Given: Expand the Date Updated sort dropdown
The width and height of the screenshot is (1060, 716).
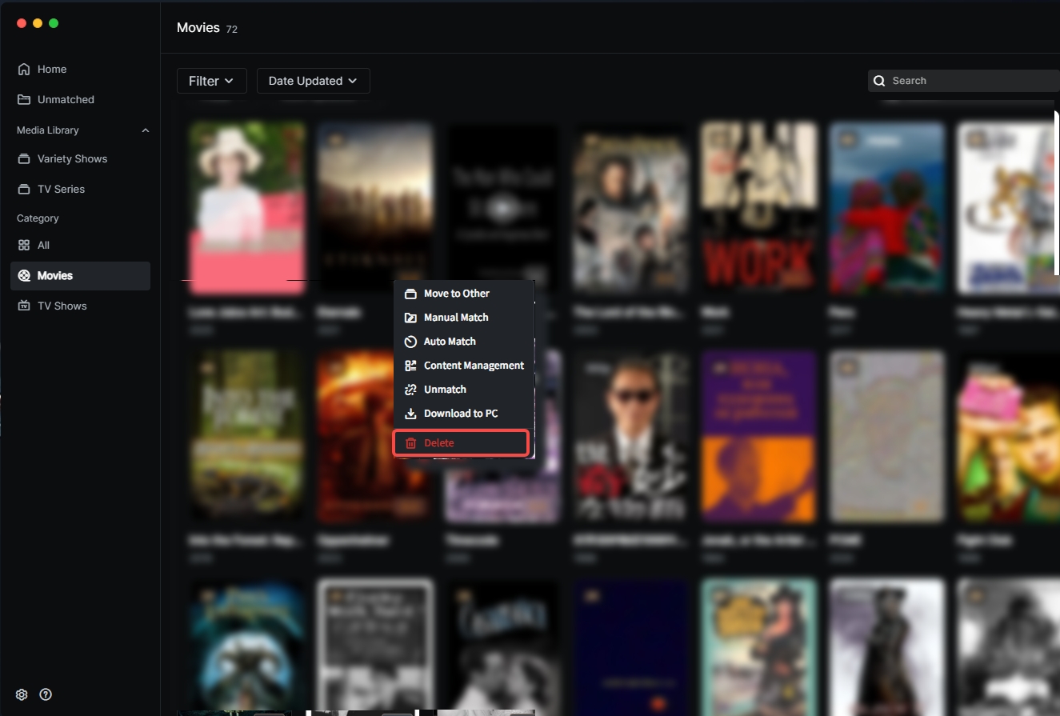Looking at the screenshot, I should [313, 81].
